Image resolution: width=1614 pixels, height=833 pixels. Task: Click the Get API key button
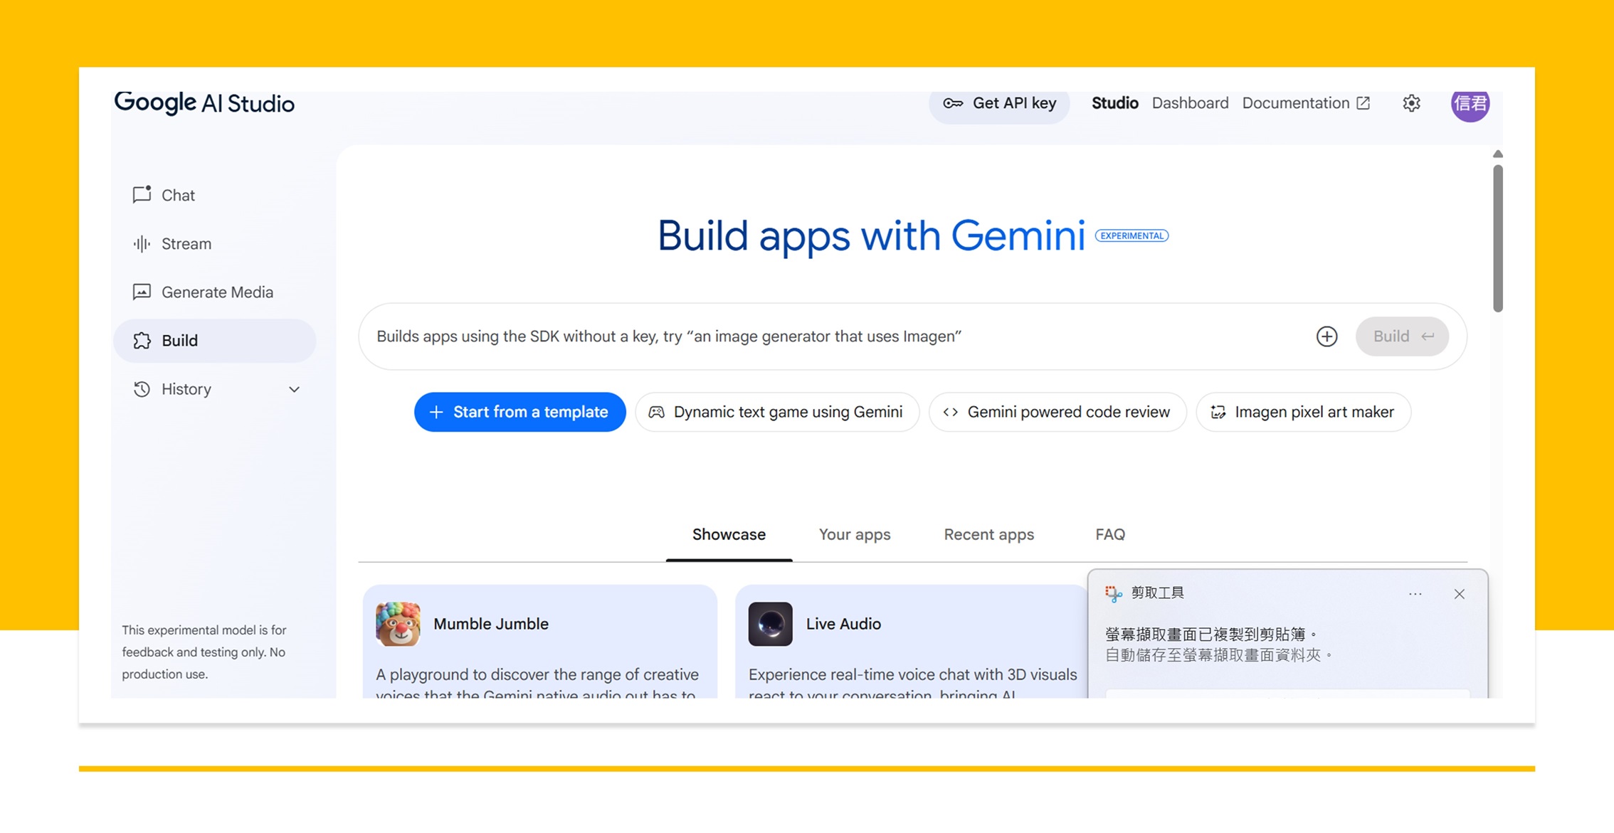(999, 104)
